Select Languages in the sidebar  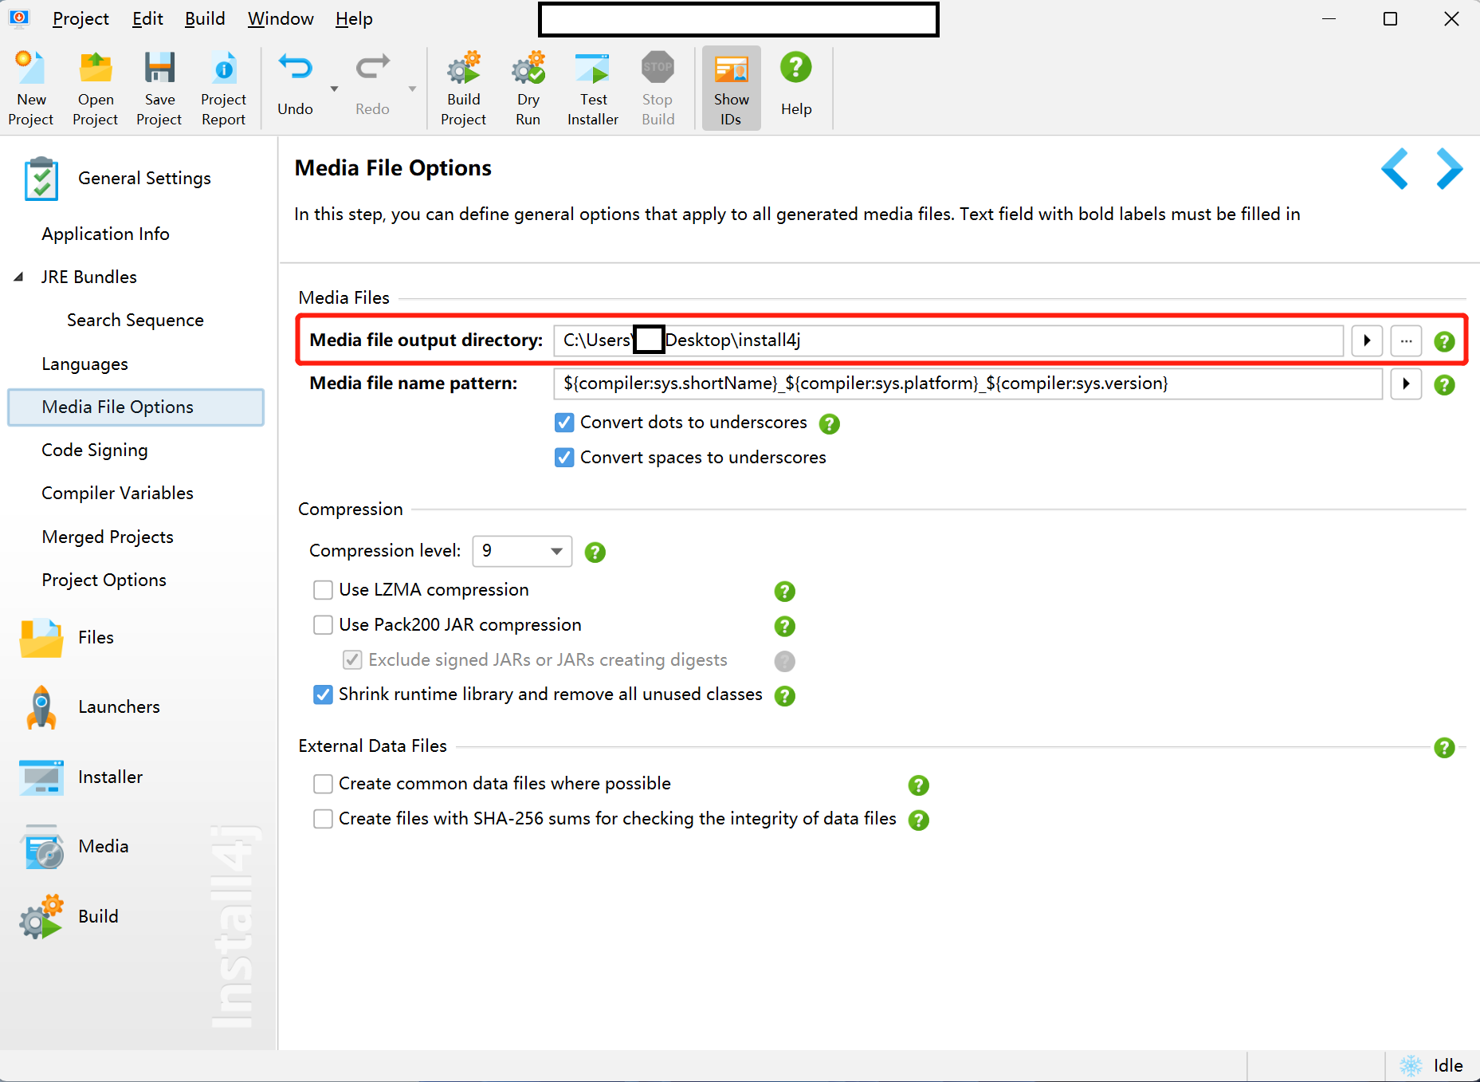(x=84, y=364)
